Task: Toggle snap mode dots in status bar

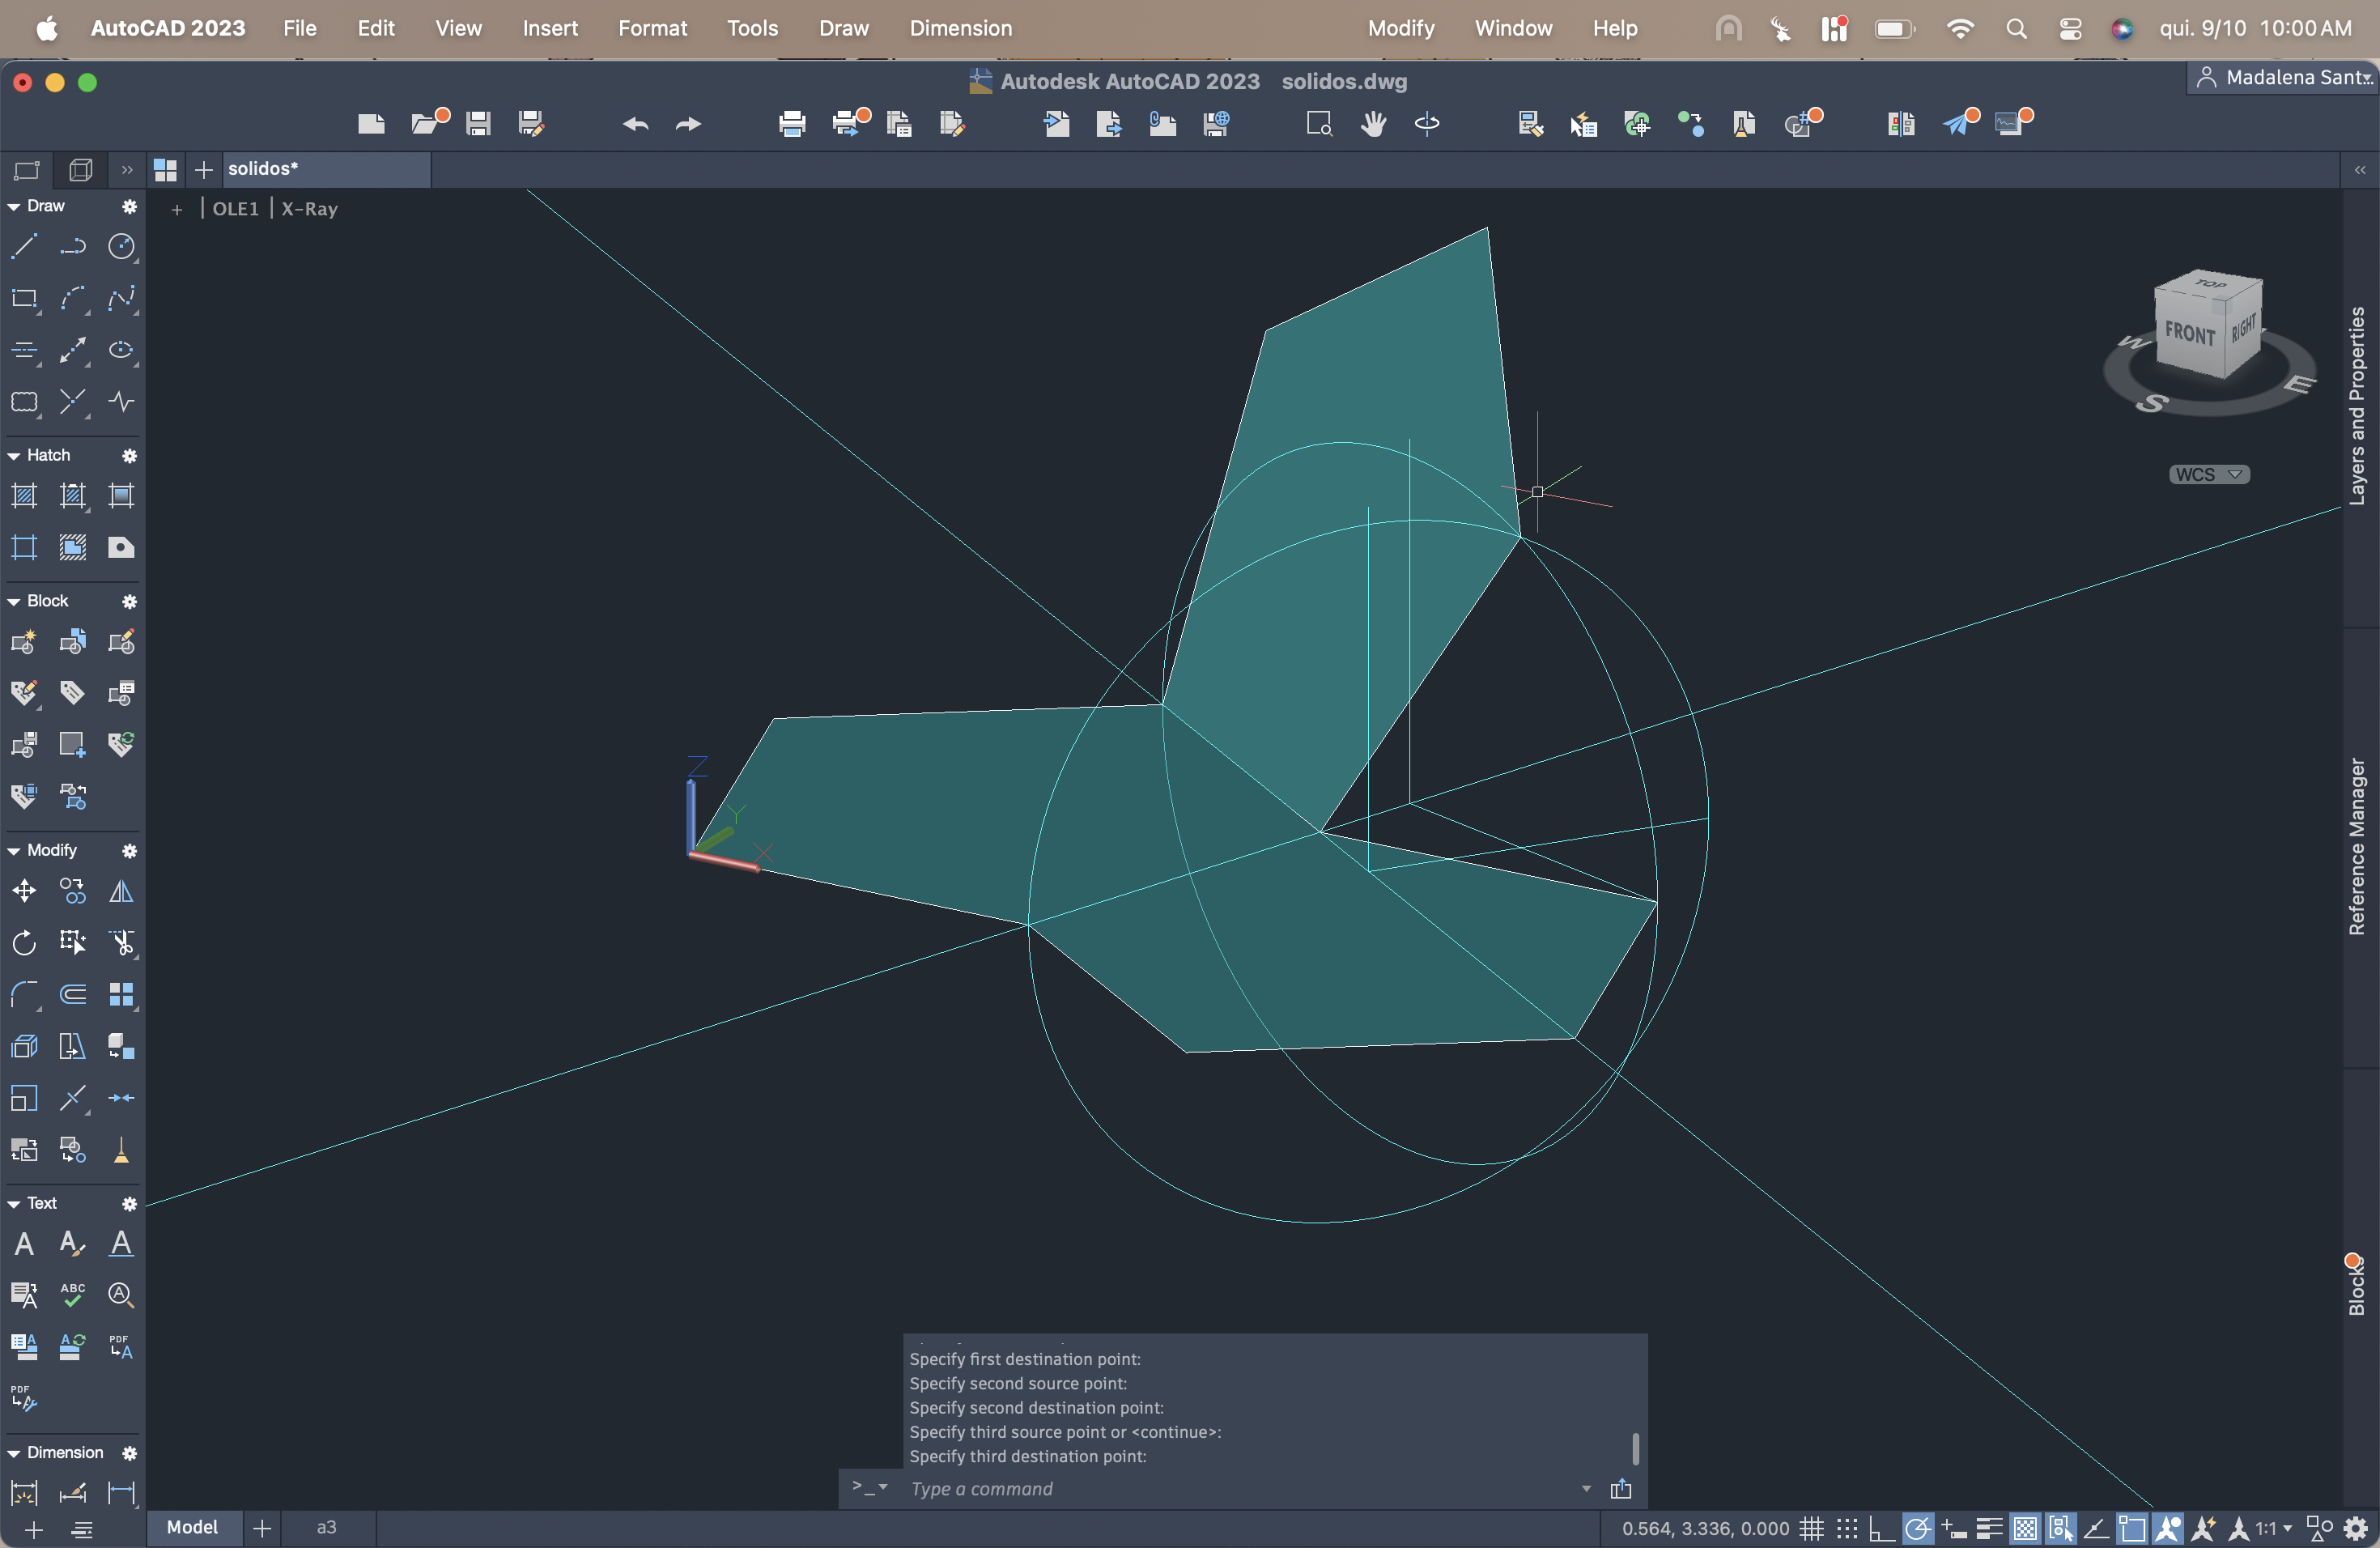Action: coord(1847,1528)
